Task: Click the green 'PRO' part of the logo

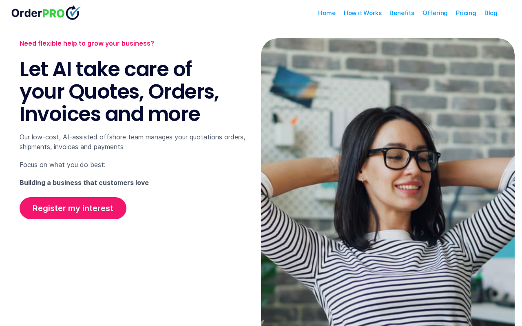Action: click(53, 13)
